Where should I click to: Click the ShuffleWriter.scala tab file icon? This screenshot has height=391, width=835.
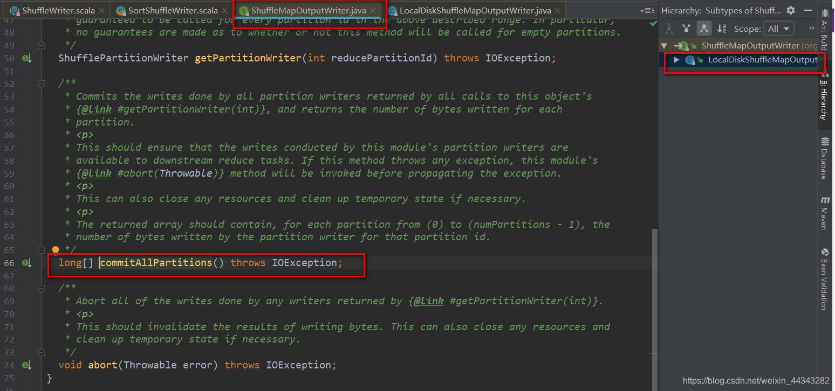[x=15, y=11]
